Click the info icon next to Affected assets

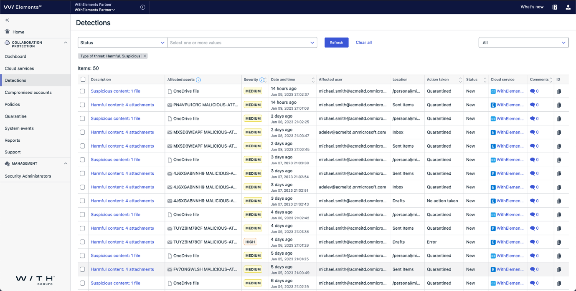pyautogui.click(x=198, y=80)
